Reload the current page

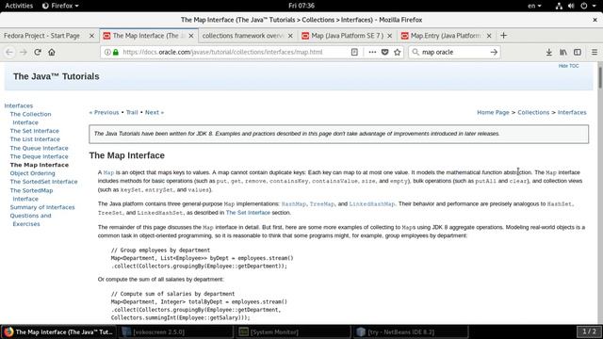point(38,52)
